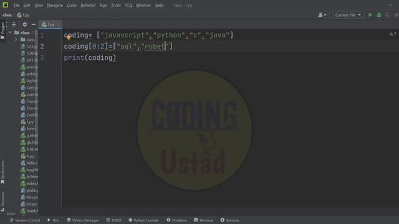Open the Python Packages tool window
Screen dimensions: 399x224
click(x=83, y=220)
